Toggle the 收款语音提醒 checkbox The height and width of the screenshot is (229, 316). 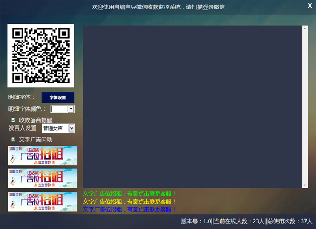[13, 120]
